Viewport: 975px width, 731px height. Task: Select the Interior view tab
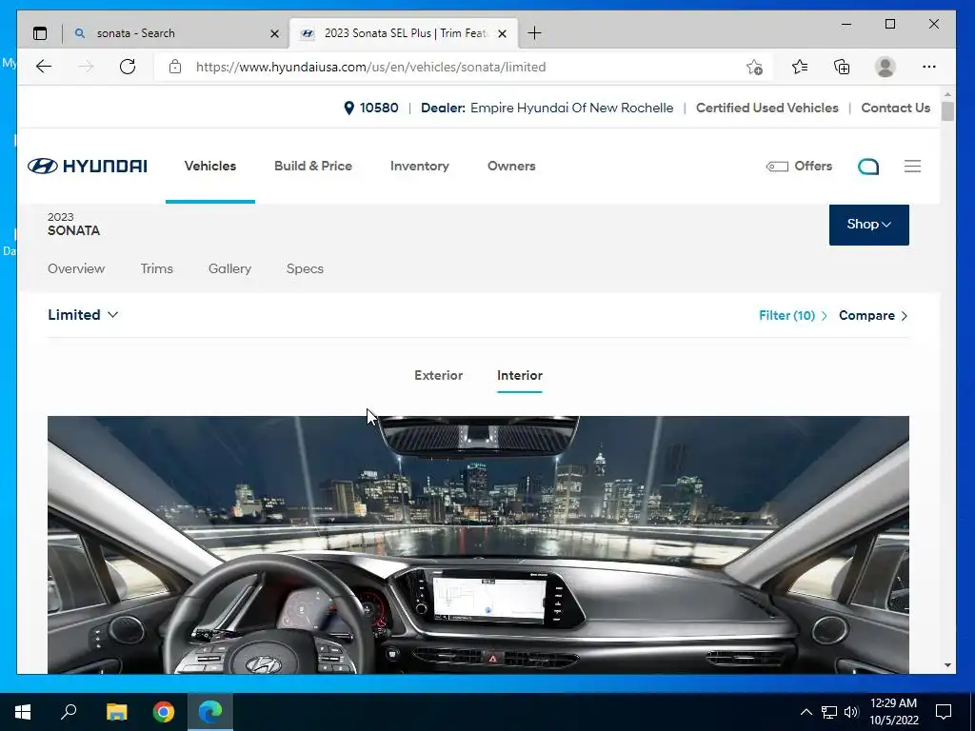click(x=520, y=375)
